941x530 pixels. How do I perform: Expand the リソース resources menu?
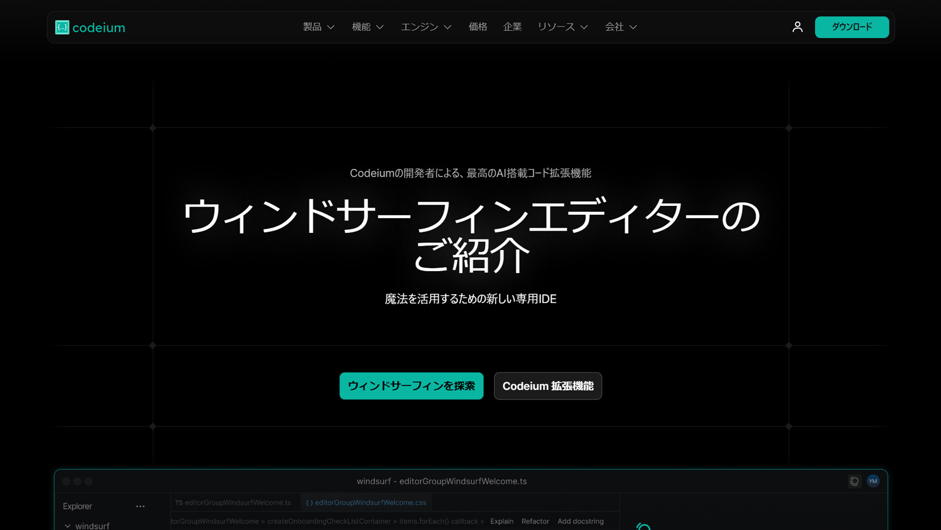click(x=563, y=27)
